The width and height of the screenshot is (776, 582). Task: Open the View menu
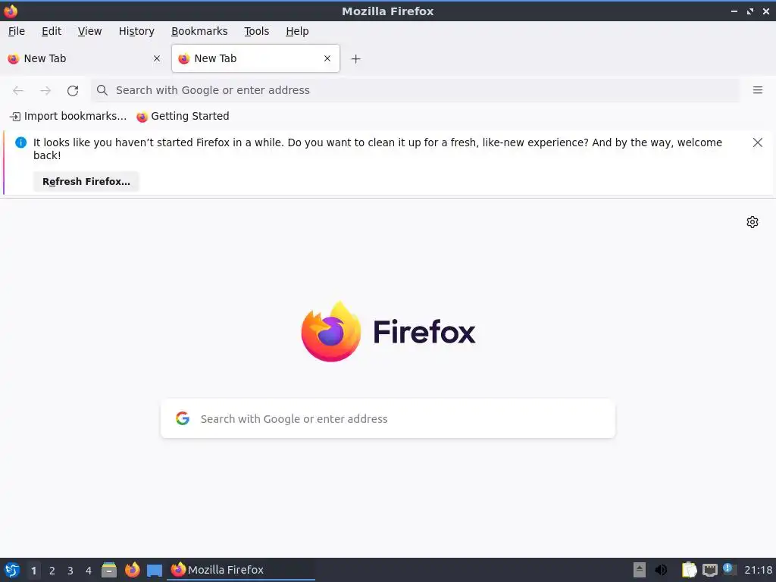[x=89, y=31]
